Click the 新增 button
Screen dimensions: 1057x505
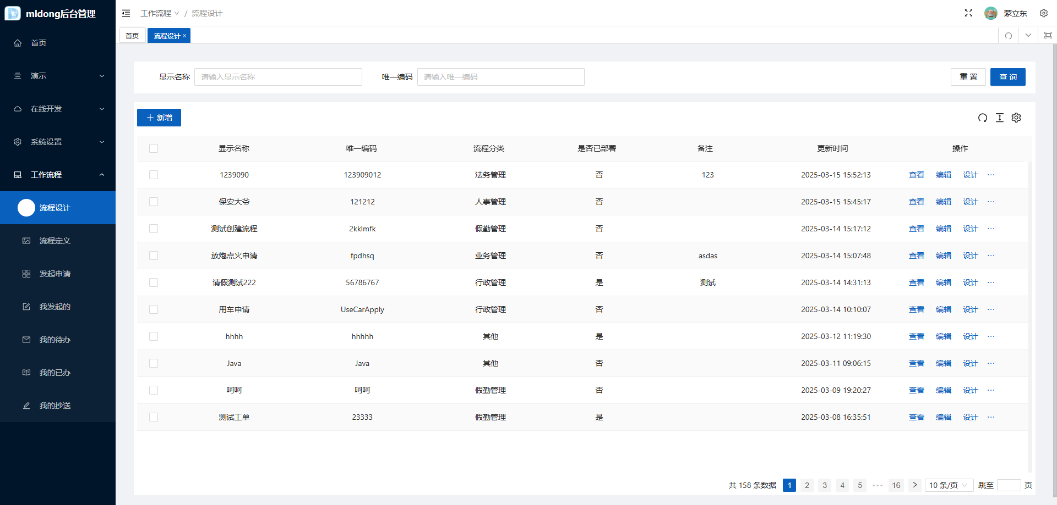click(x=159, y=118)
